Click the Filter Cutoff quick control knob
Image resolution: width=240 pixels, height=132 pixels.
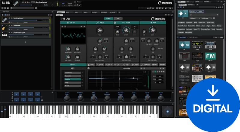(x=94, y=98)
